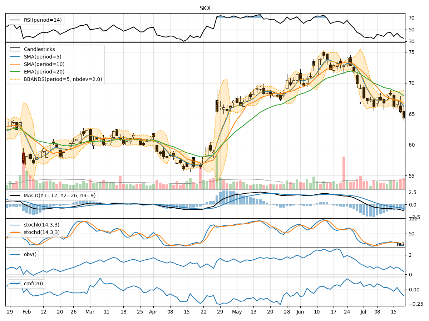Click the May date label on x-axis

[x=237, y=312]
